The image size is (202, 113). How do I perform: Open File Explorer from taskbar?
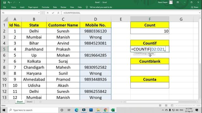point(98,110)
